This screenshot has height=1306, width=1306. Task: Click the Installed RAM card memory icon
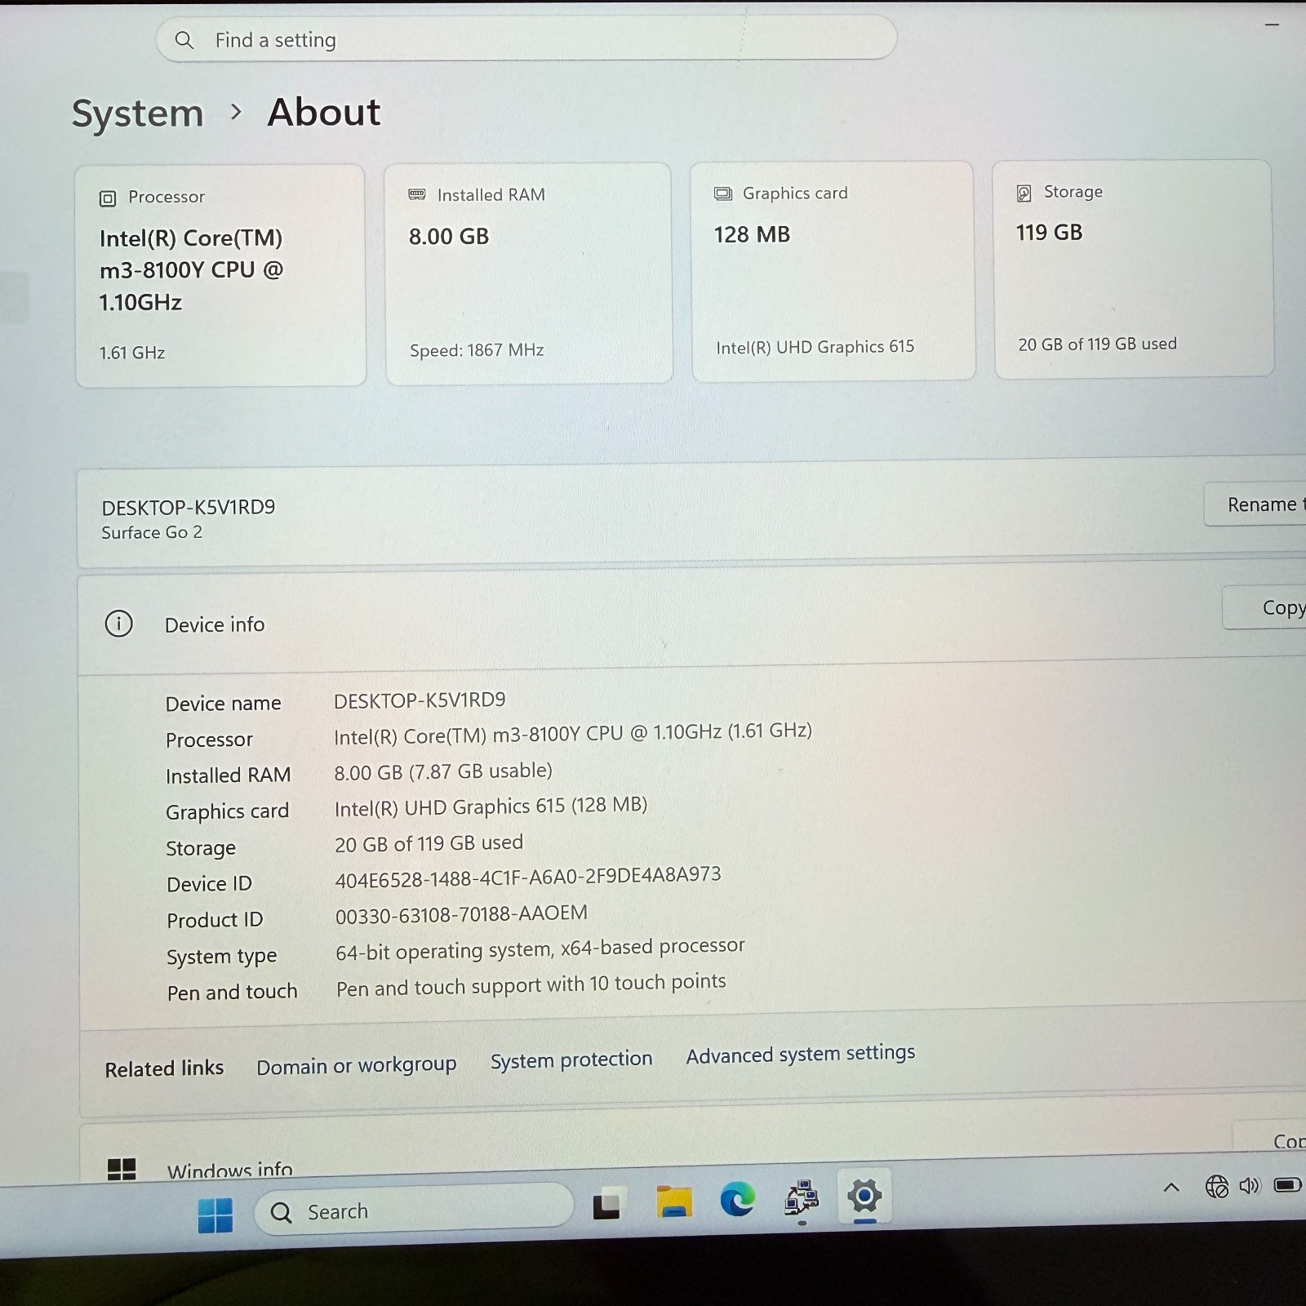tap(417, 195)
